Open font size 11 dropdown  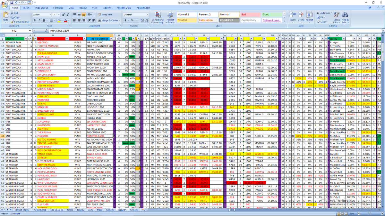point(58,15)
